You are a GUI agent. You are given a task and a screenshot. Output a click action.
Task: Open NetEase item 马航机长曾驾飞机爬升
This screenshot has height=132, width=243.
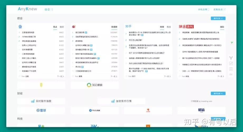(x=201, y=39)
